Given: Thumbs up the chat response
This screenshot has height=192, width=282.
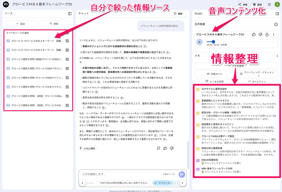Looking at the screenshot, I should coord(165,148).
